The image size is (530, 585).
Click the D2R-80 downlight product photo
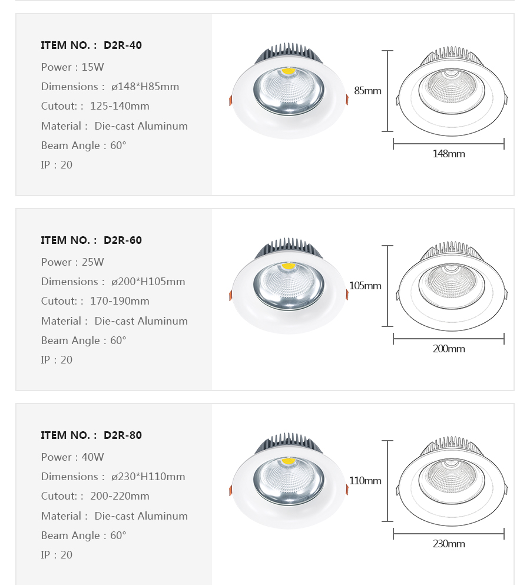pos(289,481)
